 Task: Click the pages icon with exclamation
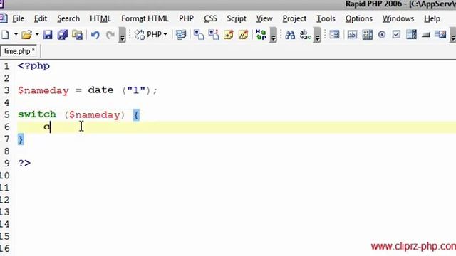point(214,35)
